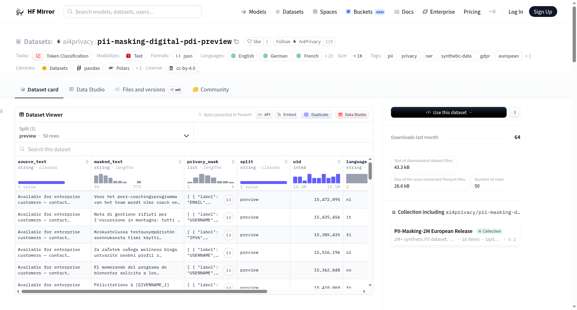Viewport: 577px width, 310px height.
Task: Click the gdpr tag
Action: [485, 56]
